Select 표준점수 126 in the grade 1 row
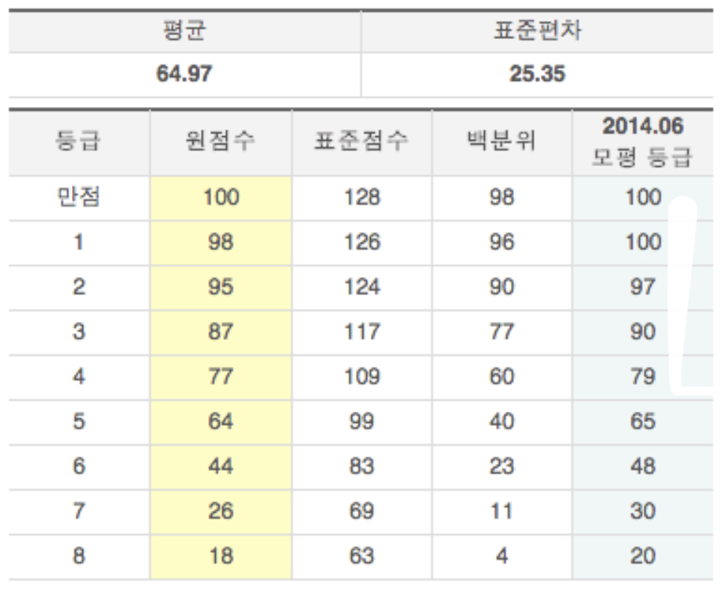Viewport: 726px width, 607px height. point(362,243)
